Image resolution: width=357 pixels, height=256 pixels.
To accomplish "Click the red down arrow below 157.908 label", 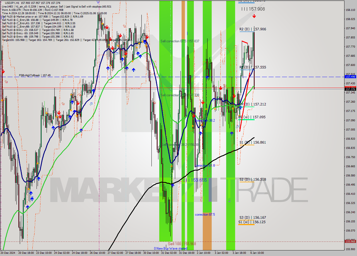I will point(254,16).
